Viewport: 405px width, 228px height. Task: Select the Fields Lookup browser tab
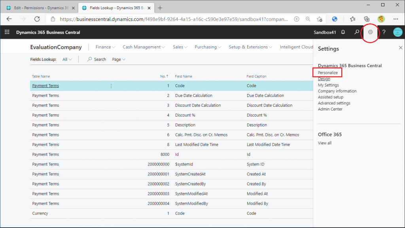[117, 8]
